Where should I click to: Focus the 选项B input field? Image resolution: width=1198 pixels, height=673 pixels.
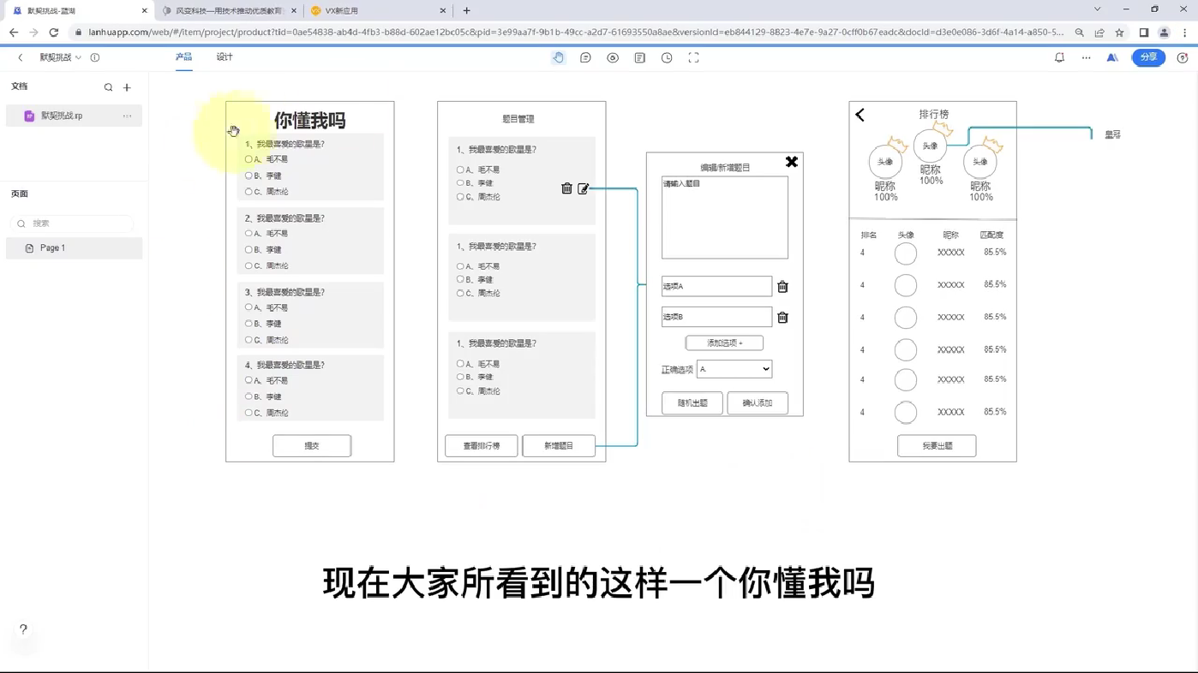click(716, 317)
